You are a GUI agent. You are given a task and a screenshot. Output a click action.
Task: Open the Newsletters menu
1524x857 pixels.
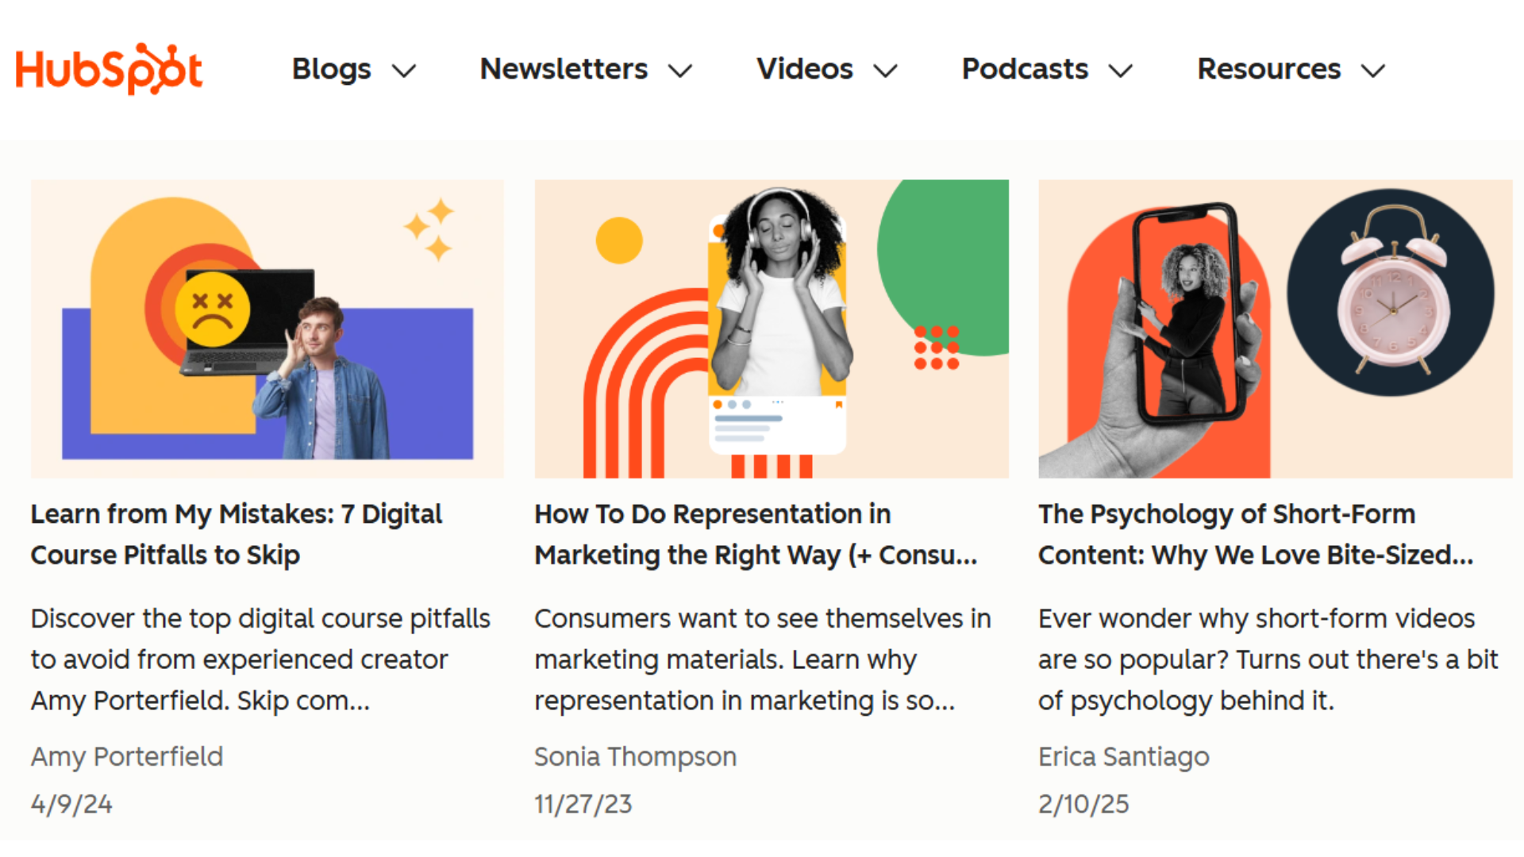pos(564,69)
